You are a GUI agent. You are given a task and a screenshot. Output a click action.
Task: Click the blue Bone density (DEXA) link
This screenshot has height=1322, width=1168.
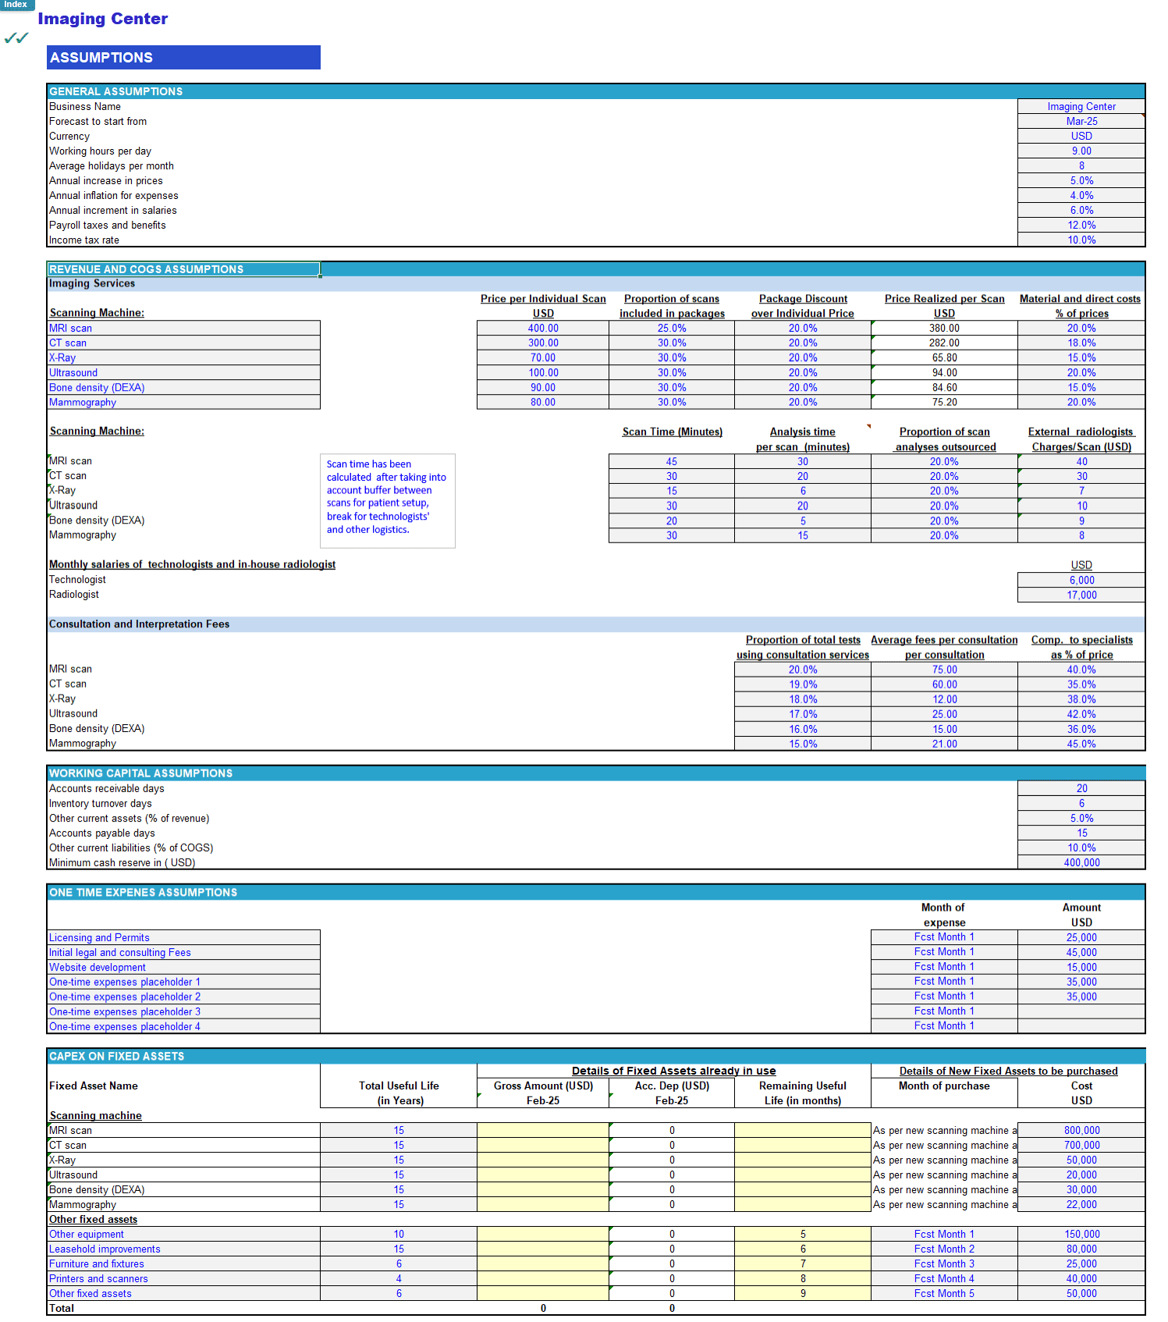97,388
